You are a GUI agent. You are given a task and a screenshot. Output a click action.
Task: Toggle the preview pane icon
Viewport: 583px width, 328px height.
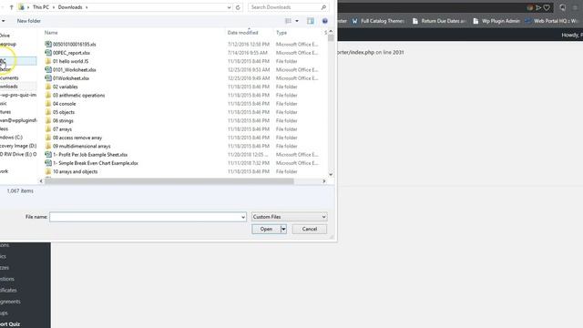[x=310, y=21]
